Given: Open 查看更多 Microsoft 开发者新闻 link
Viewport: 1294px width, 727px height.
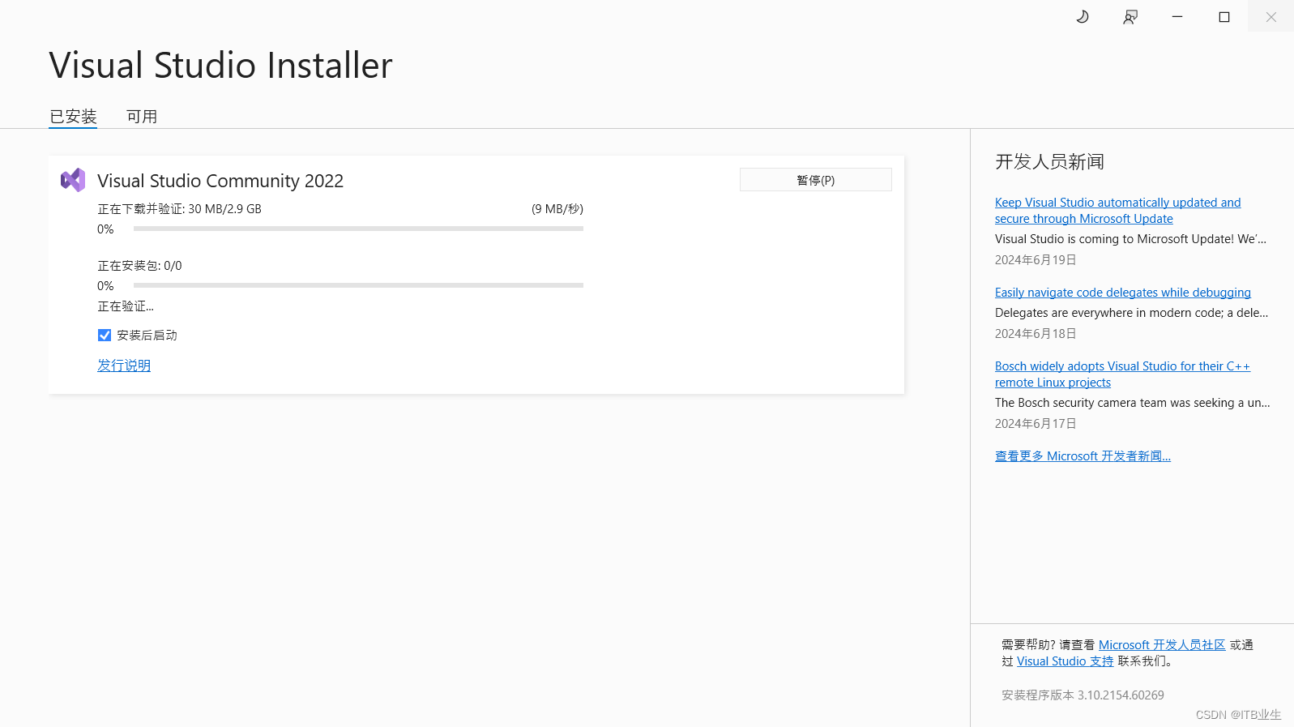Looking at the screenshot, I should (1083, 456).
